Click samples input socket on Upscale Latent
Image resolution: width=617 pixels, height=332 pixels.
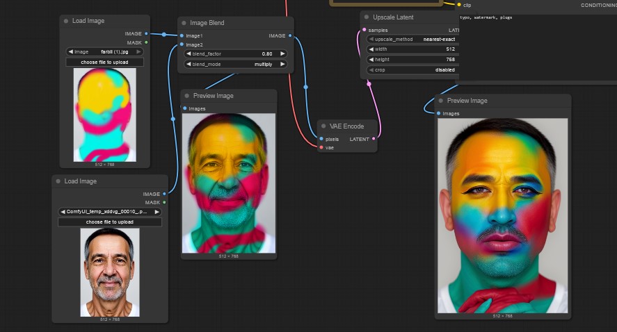coord(364,30)
